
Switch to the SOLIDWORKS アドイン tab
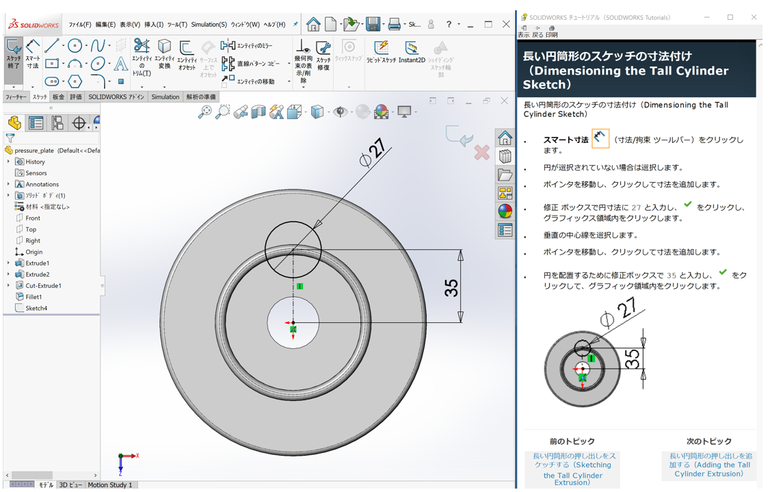[x=116, y=97]
